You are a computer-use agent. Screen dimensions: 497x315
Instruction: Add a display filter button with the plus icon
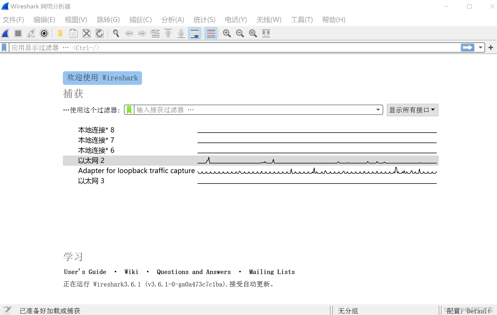[x=491, y=48]
